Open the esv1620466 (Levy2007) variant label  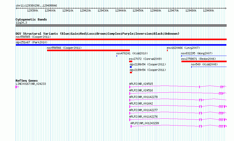point(183,48)
